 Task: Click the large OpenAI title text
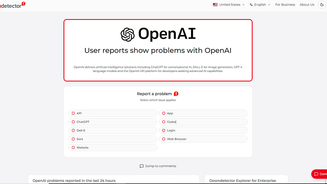(167, 34)
